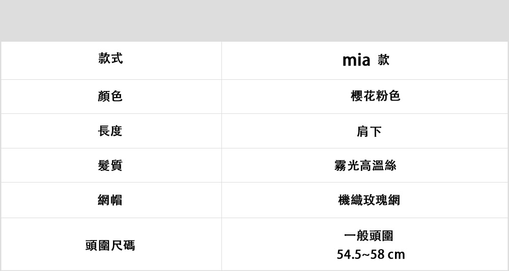This screenshot has width=509, height=271.
Task: Click the cm unit text
Action: (x=396, y=254)
